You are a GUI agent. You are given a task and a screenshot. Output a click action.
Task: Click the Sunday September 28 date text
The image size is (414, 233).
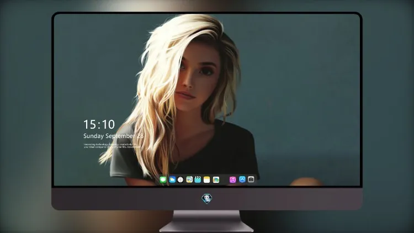click(114, 136)
